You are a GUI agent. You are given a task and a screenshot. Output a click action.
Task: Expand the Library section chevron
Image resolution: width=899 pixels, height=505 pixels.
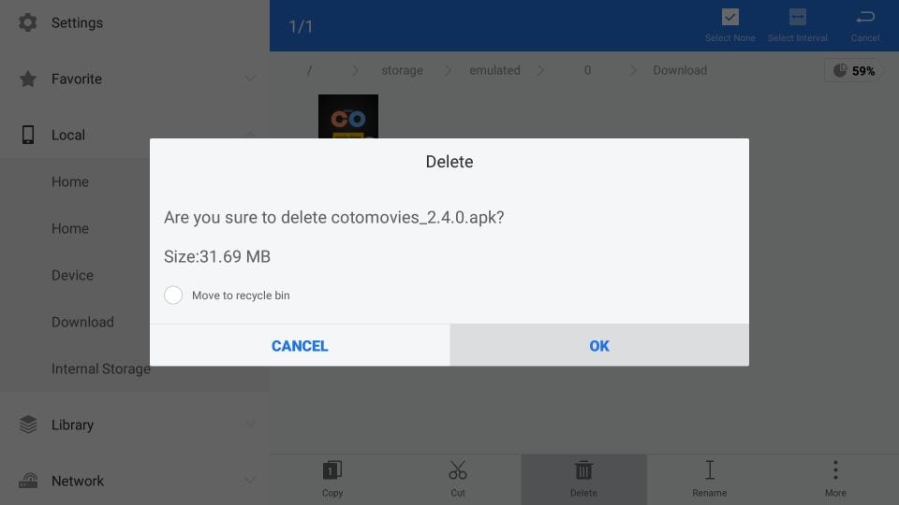coord(249,425)
